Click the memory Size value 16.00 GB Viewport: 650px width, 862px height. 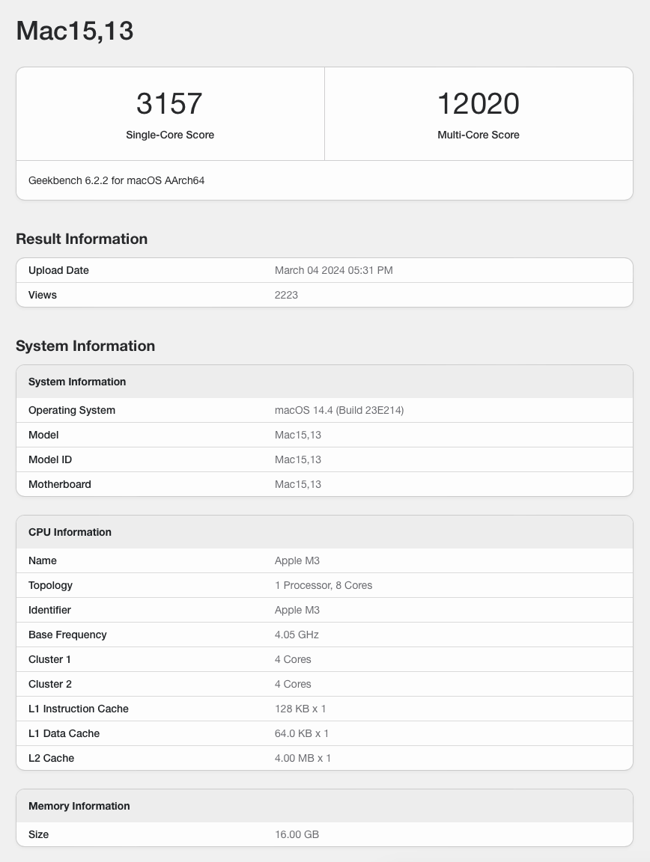297,834
